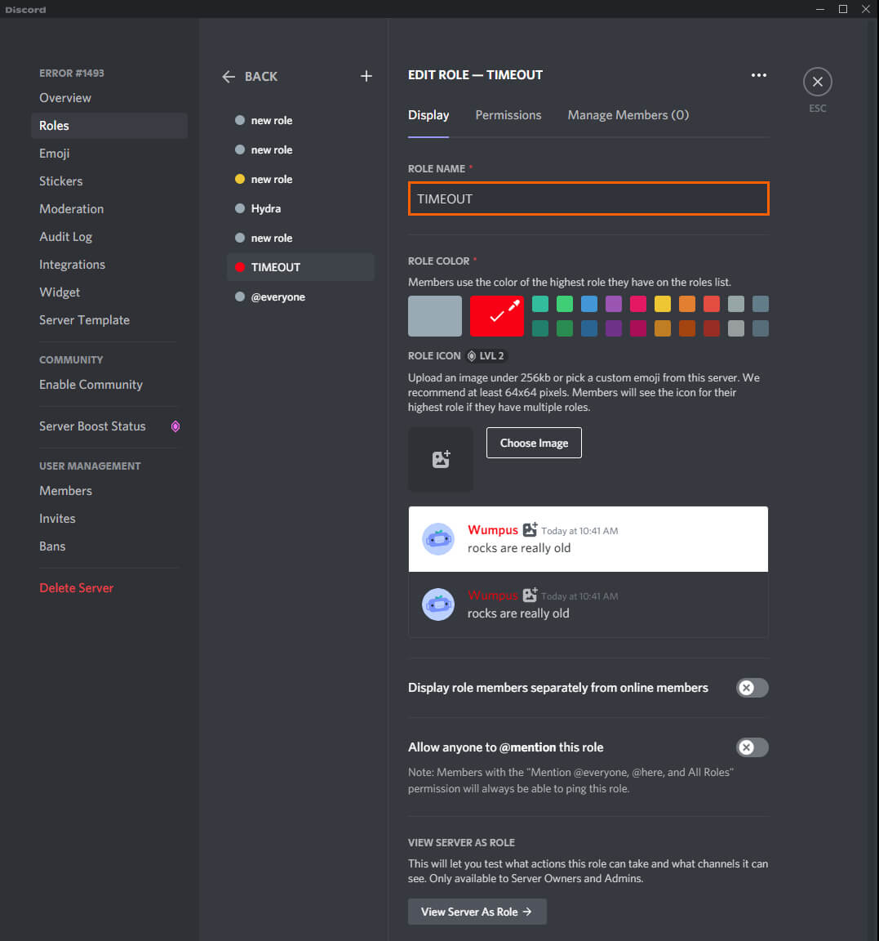Pick the dark green swatch, bottom row
The height and width of the screenshot is (941, 879).
click(x=565, y=328)
